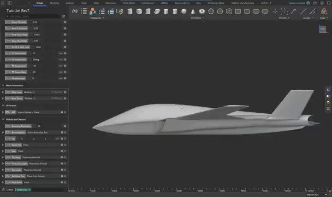This screenshot has width=332, height=197.
Task: Select the cylinder primitive icon
Action: click(166, 11)
